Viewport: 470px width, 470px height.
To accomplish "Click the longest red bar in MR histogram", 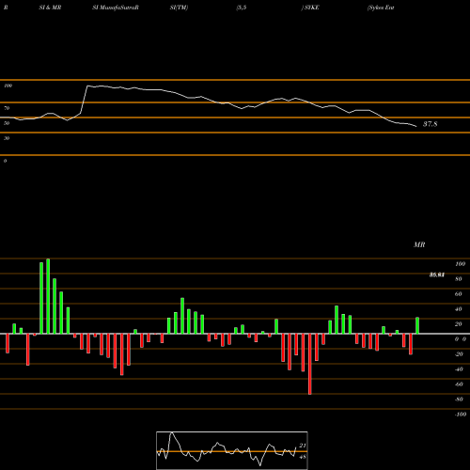I will click(310, 364).
